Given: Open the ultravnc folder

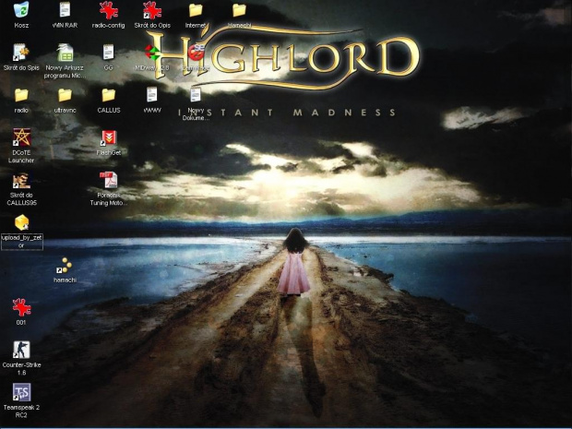Looking at the screenshot, I should click(65, 95).
